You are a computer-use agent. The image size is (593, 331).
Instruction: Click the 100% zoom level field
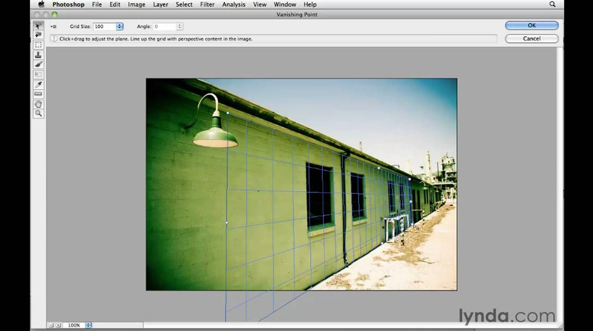pyautogui.click(x=74, y=325)
